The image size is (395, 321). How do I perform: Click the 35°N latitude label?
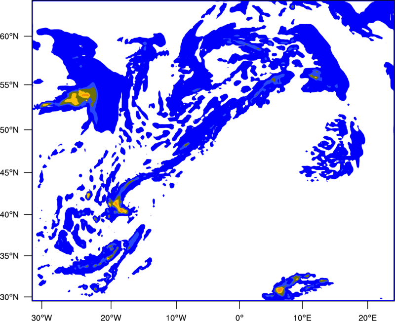pyautogui.click(x=9, y=256)
